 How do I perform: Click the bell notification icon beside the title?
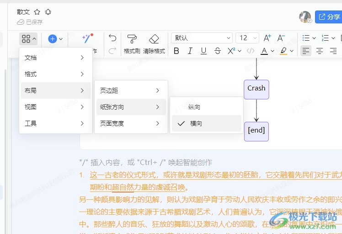48,12
